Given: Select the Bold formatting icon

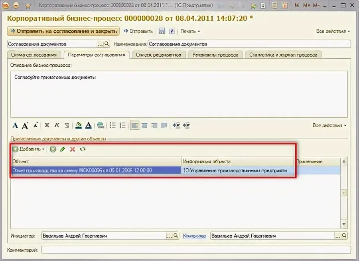Looking at the screenshot, I should pyautogui.click(x=46, y=125).
